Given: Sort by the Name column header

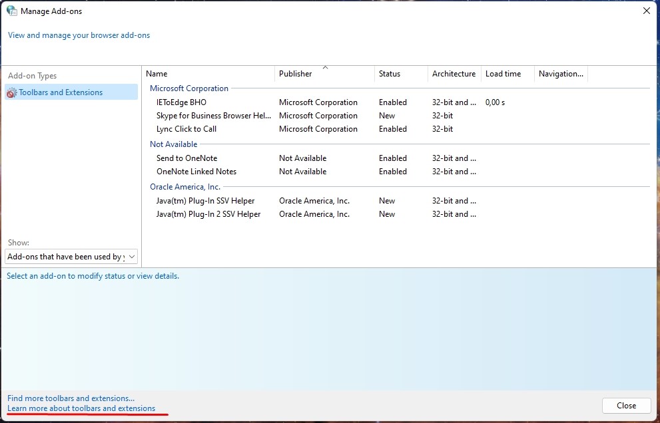Looking at the screenshot, I should pos(208,74).
